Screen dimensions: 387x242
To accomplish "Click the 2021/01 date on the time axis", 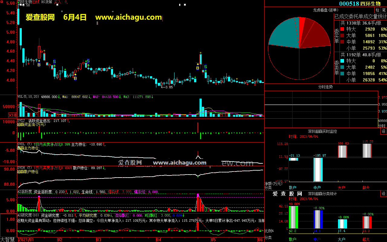I will pos(26,240).
